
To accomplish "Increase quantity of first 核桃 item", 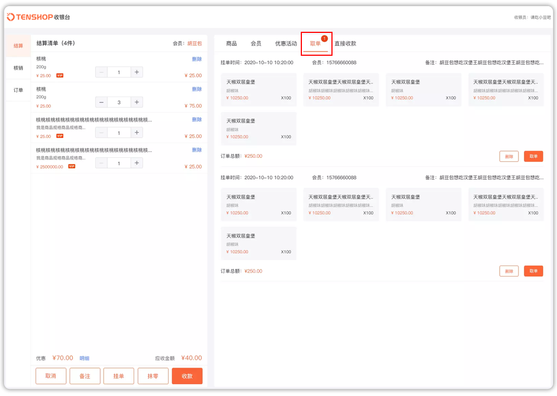I will (x=137, y=72).
